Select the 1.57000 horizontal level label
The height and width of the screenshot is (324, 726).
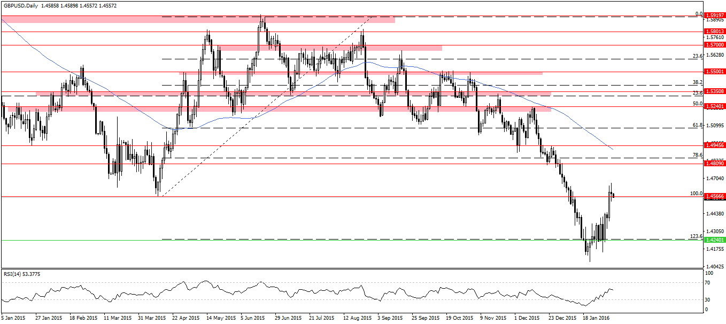click(x=715, y=45)
